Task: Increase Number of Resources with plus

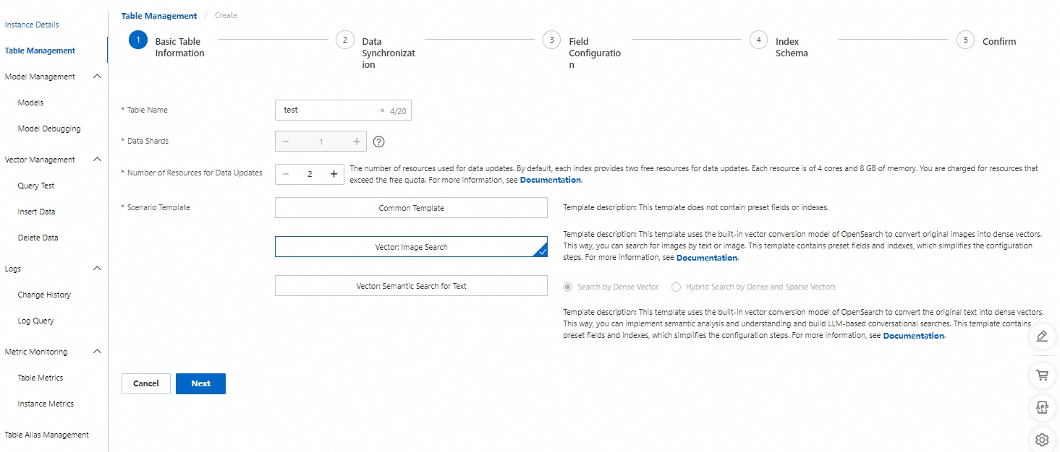Action: point(334,174)
